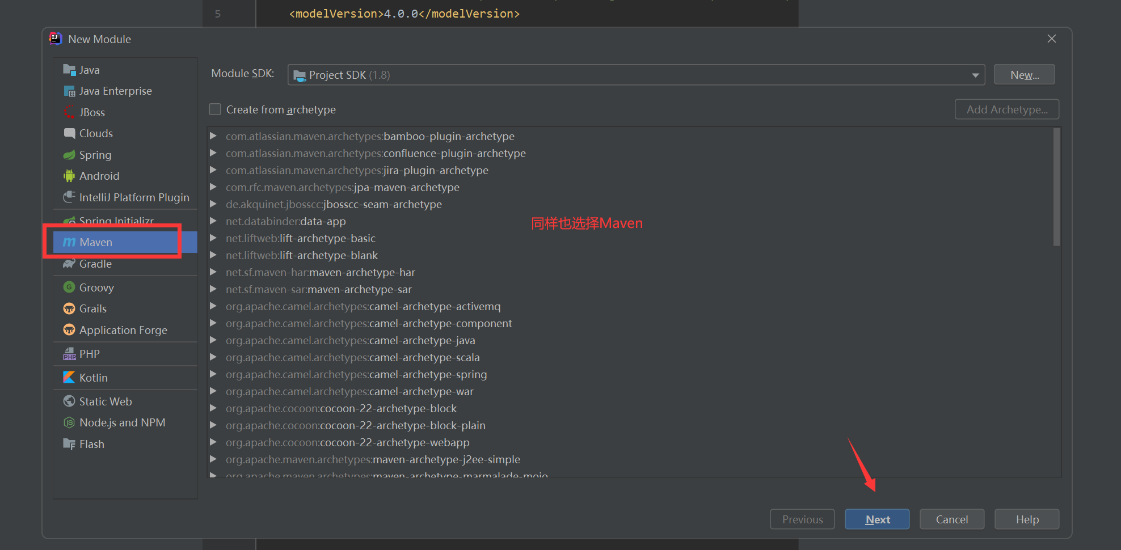Select camel-archetype-component row
This screenshot has height=550, width=1121.
click(x=630, y=323)
